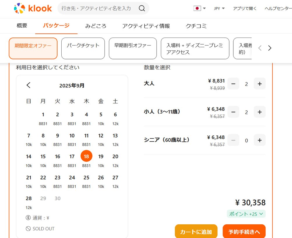Increase シニア quantity with the plus button
The image size is (292, 238).
pos(259,140)
